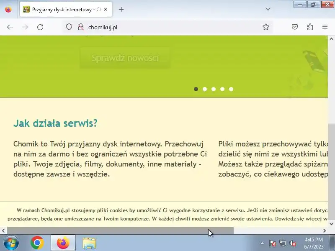Viewport: 335px width, 251px height.
Task: Click the vertical scrollbar thumb
Action: coord(331,172)
